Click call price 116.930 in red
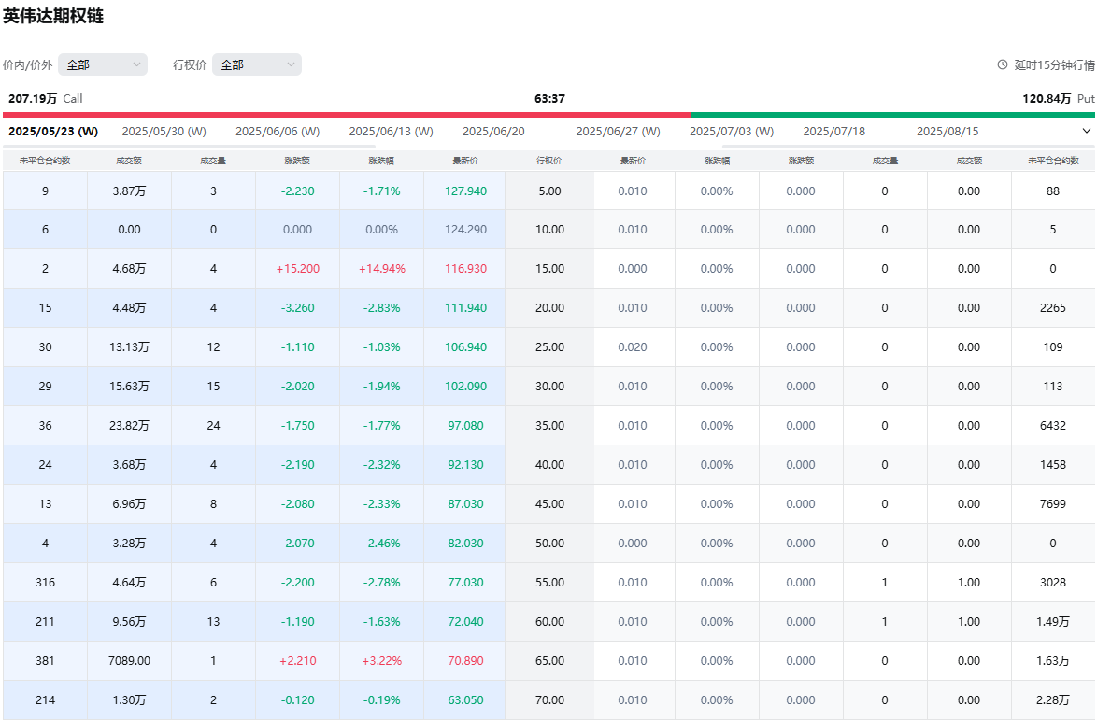 click(x=465, y=268)
